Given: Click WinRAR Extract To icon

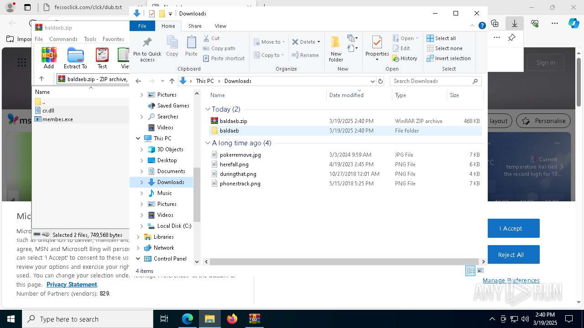Looking at the screenshot, I should pyautogui.click(x=75, y=58).
